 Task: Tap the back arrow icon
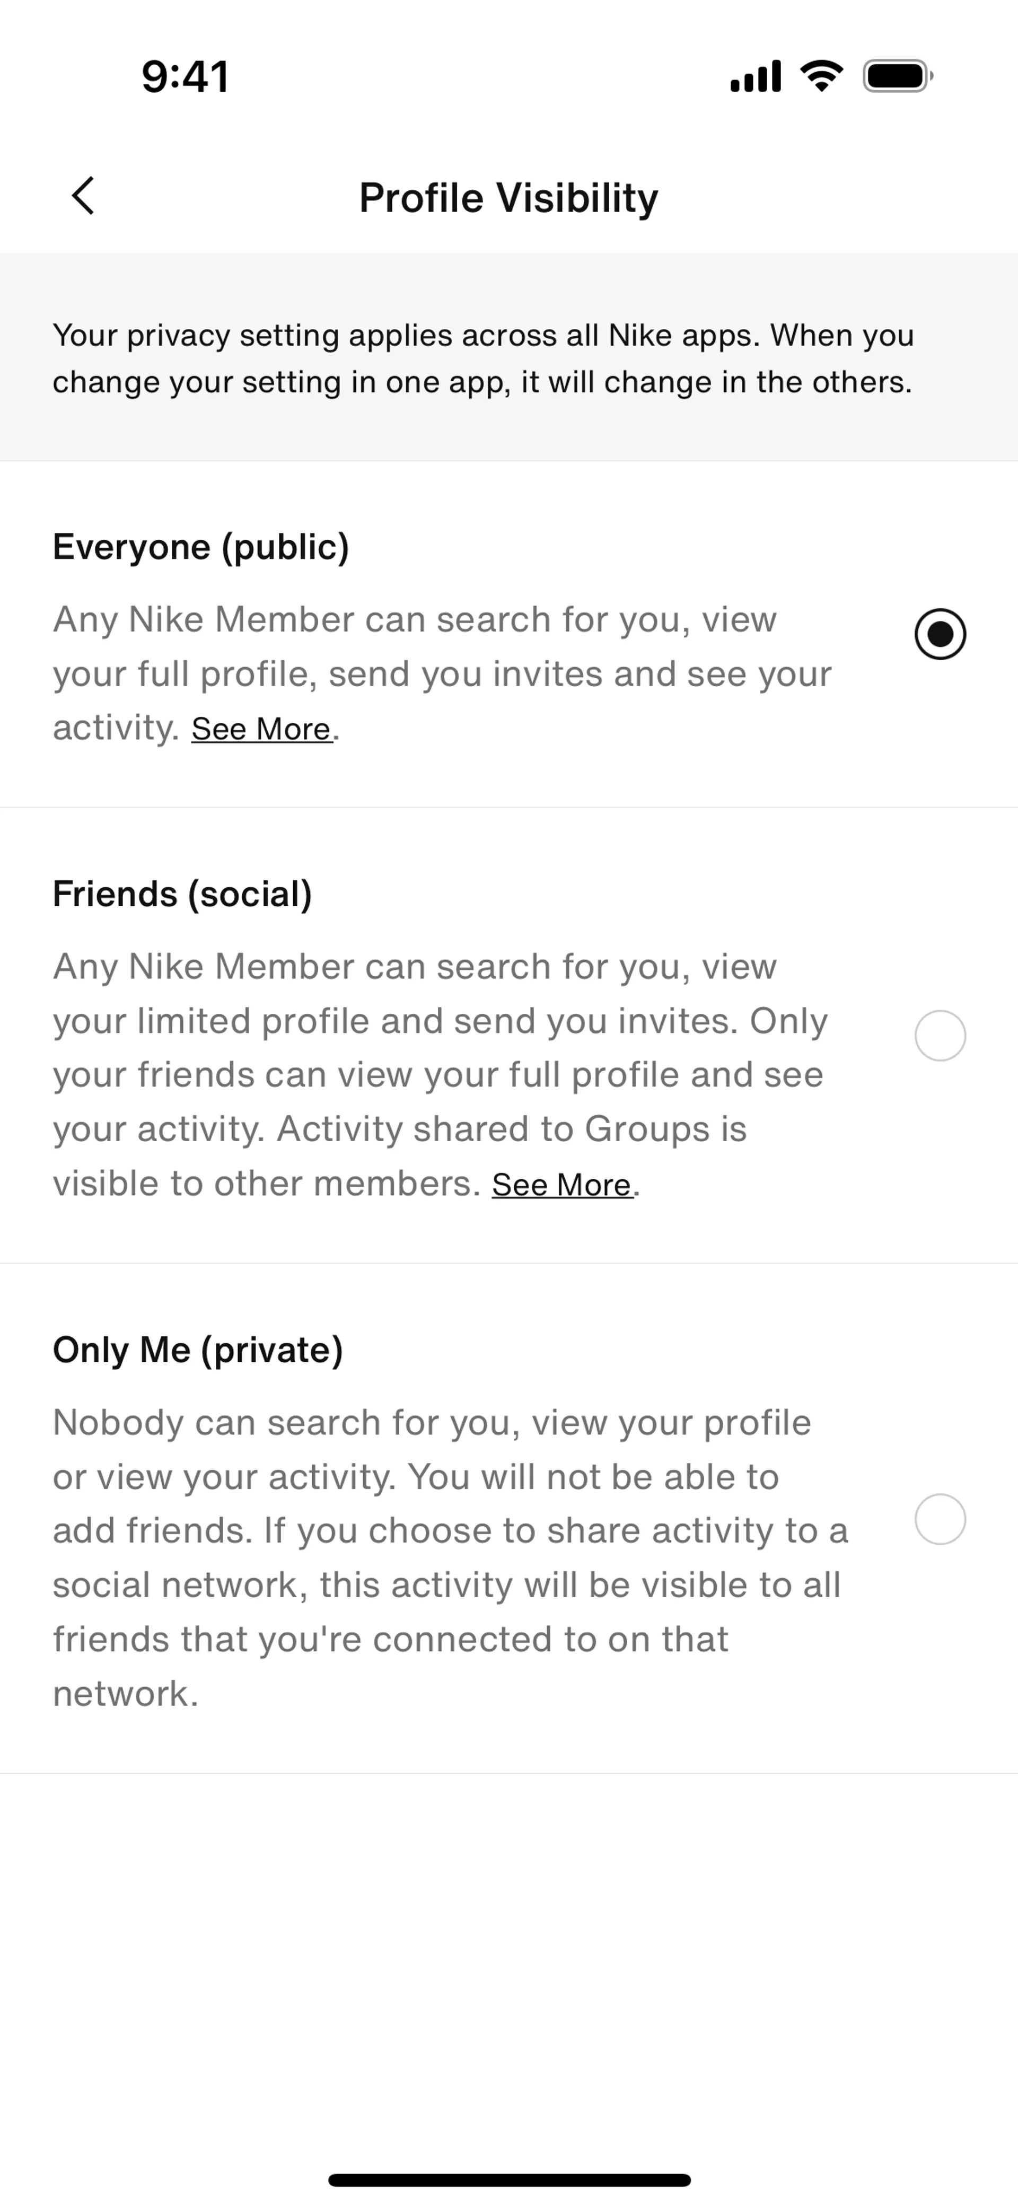pyautogui.click(x=83, y=196)
